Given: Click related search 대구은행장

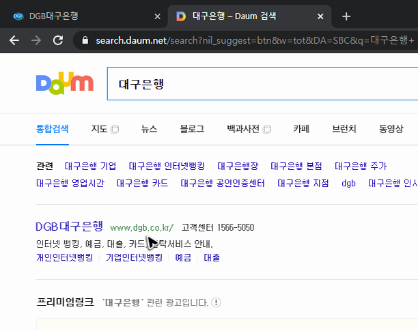Looking at the screenshot, I should coord(238,166).
